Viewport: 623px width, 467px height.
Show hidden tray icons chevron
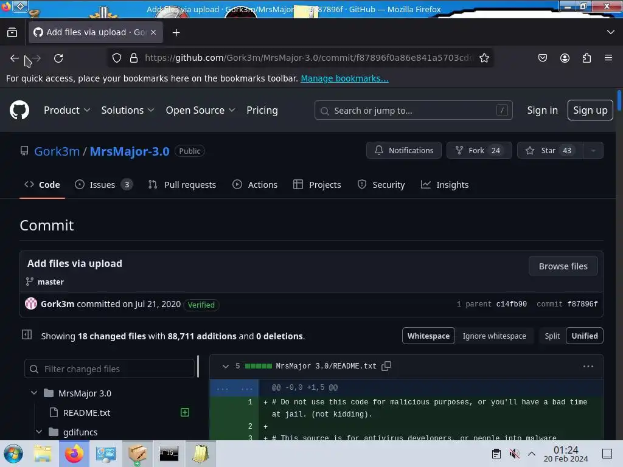tap(532, 454)
